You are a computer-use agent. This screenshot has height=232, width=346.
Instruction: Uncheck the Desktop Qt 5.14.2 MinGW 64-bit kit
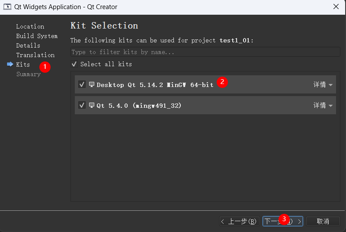[x=82, y=84]
